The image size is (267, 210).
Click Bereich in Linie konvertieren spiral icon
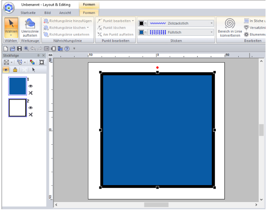point(230,23)
